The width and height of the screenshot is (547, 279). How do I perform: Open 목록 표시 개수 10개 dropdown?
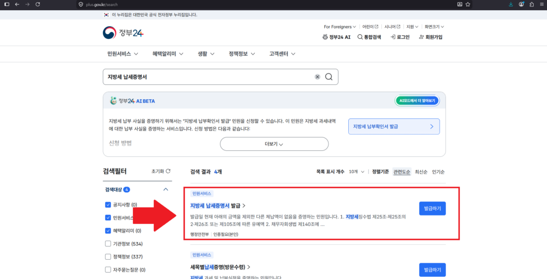[x=357, y=172]
